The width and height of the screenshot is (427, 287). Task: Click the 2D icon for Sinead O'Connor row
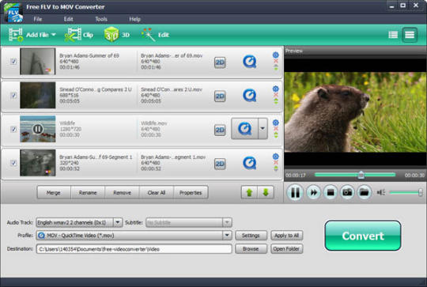(220, 96)
